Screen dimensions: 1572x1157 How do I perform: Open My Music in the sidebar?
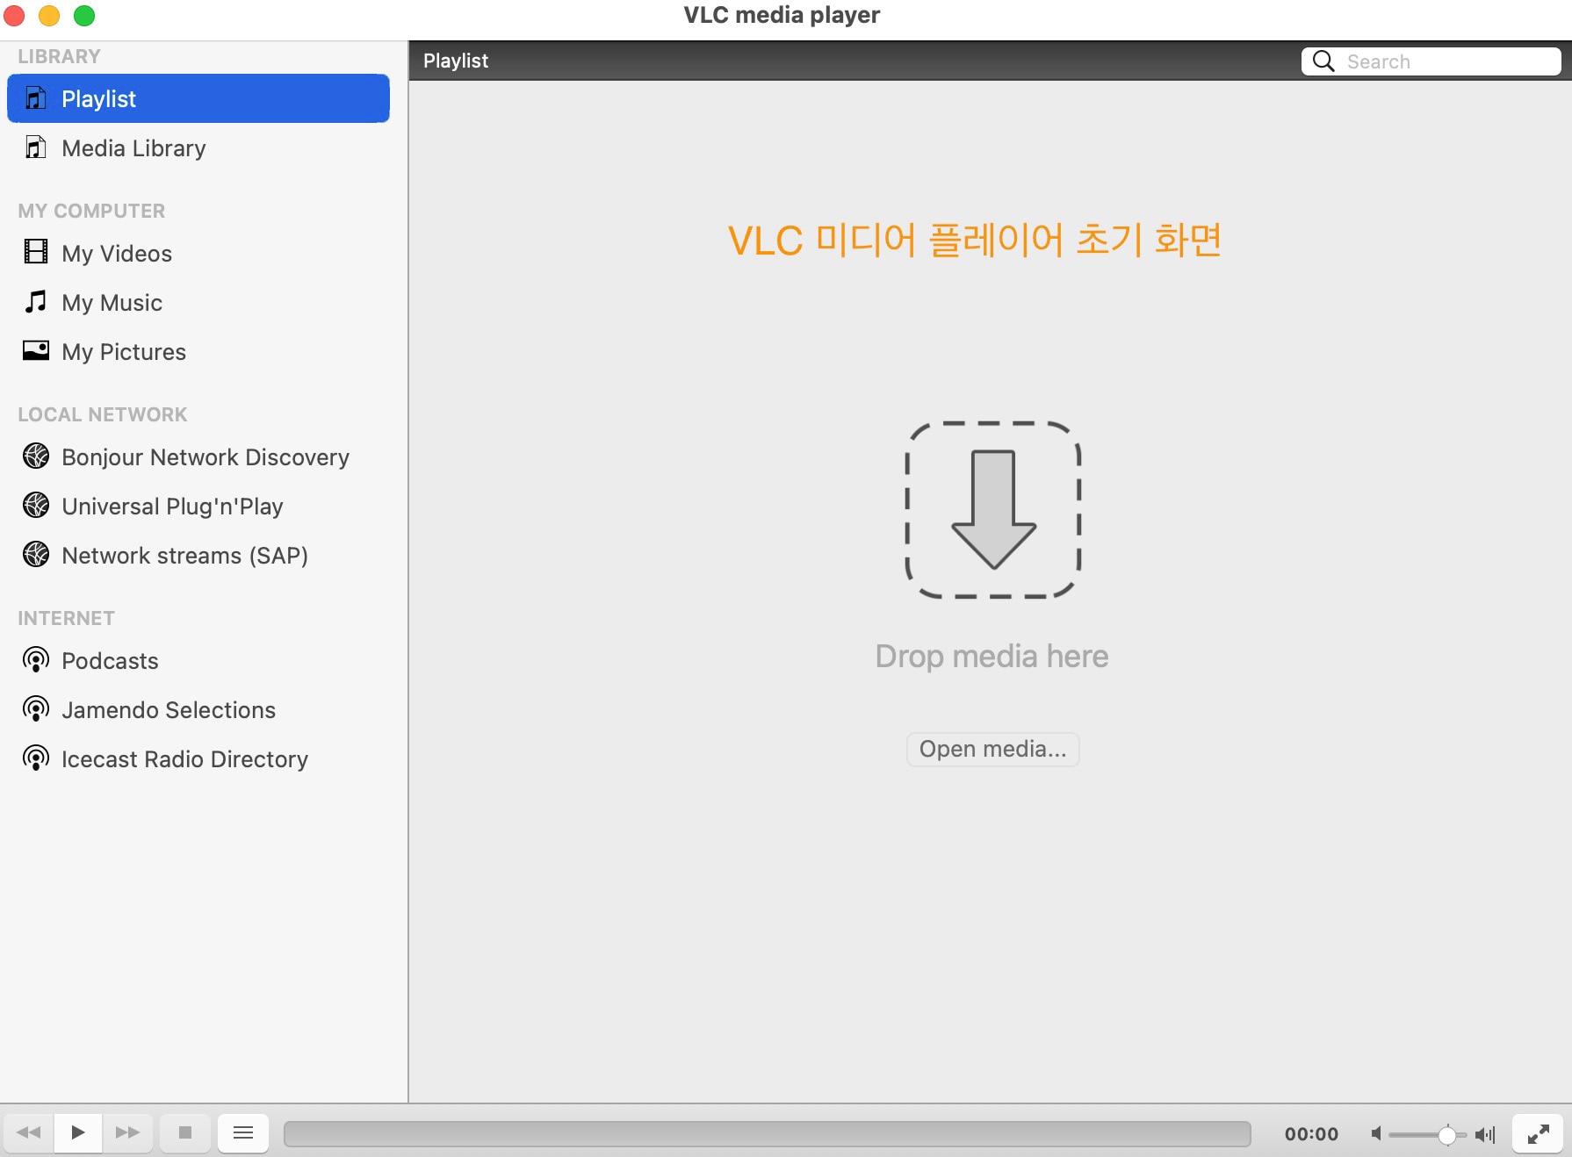pos(198,302)
